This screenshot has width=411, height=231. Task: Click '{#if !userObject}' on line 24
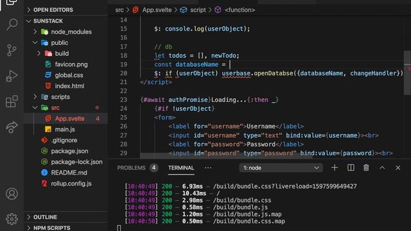(184, 108)
